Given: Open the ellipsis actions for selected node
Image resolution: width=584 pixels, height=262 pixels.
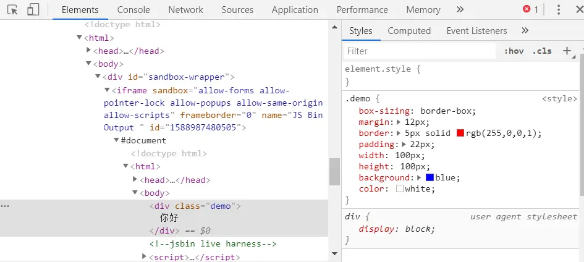Looking at the screenshot, I should (x=4, y=206).
